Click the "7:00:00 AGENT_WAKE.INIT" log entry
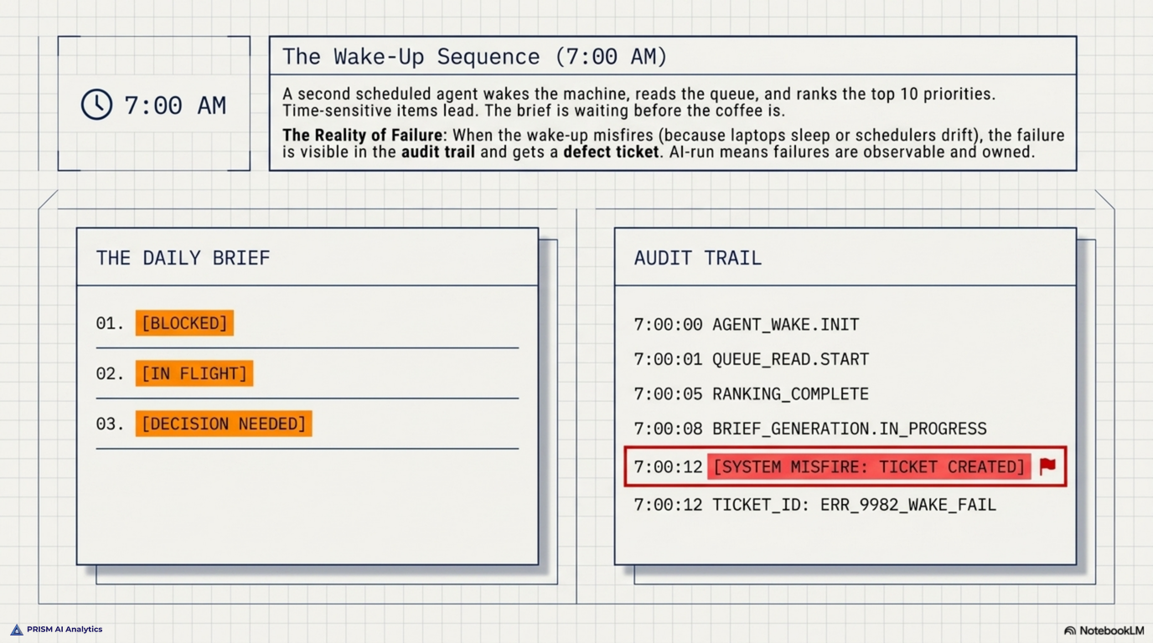 tap(747, 325)
